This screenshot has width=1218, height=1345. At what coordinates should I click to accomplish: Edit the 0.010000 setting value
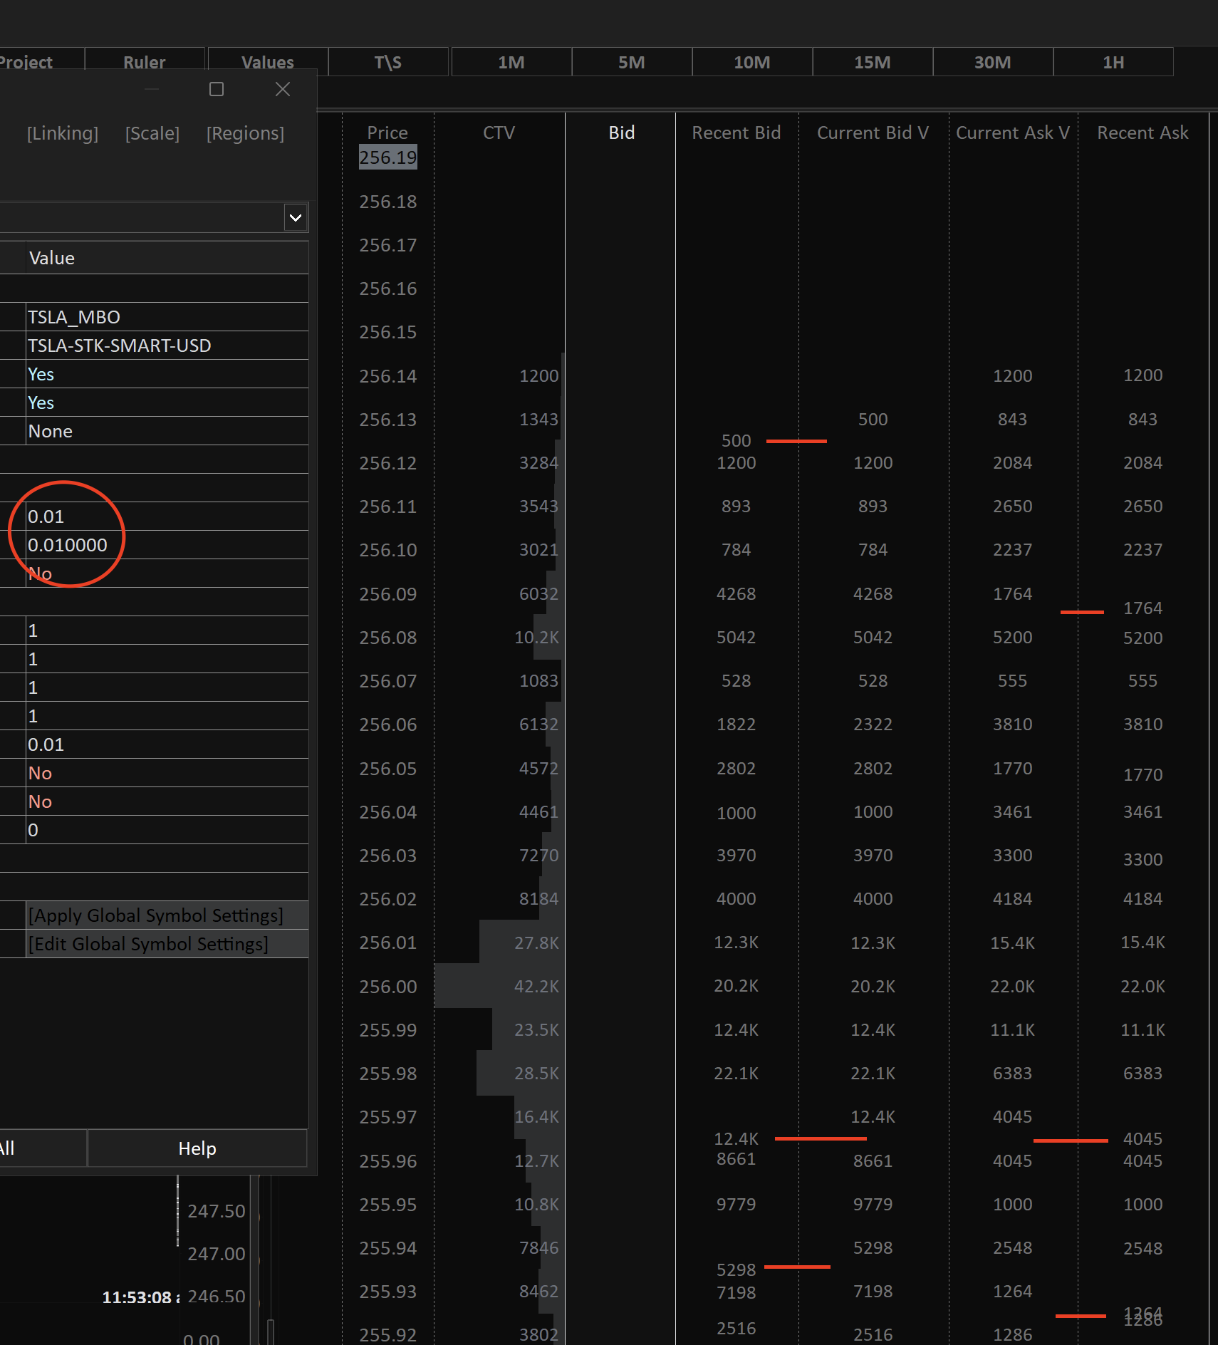[167, 545]
